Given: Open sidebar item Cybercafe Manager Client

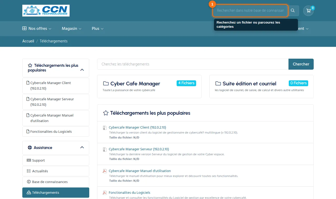Looking at the screenshot, I should pyautogui.click(x=56, y=86).
